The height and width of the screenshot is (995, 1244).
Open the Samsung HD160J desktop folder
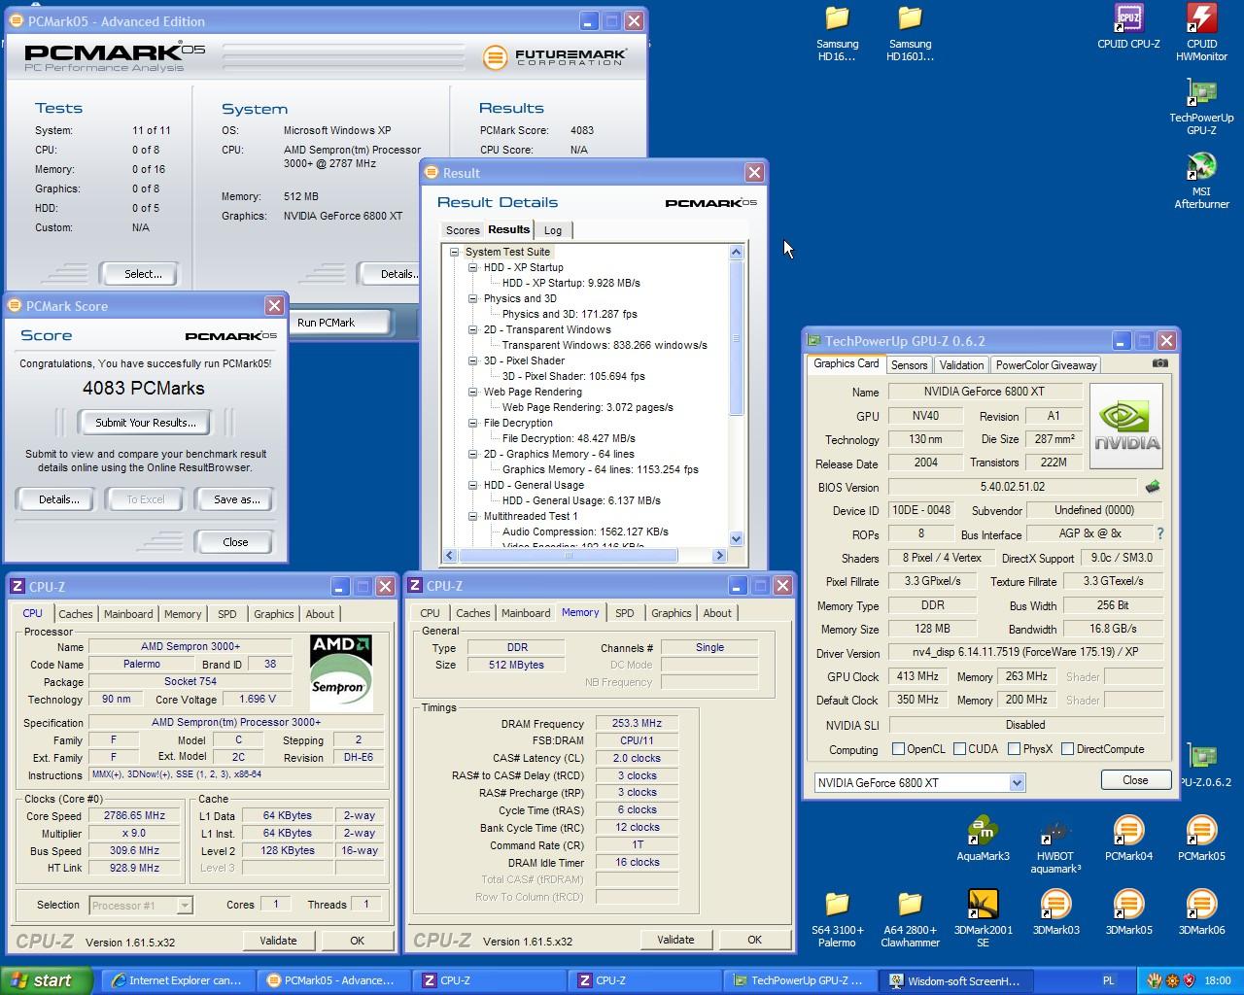click(x=910, y=34)
